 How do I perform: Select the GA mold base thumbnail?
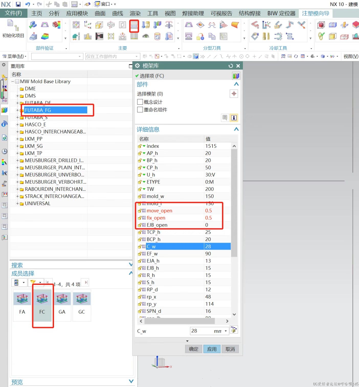point(62,305)
